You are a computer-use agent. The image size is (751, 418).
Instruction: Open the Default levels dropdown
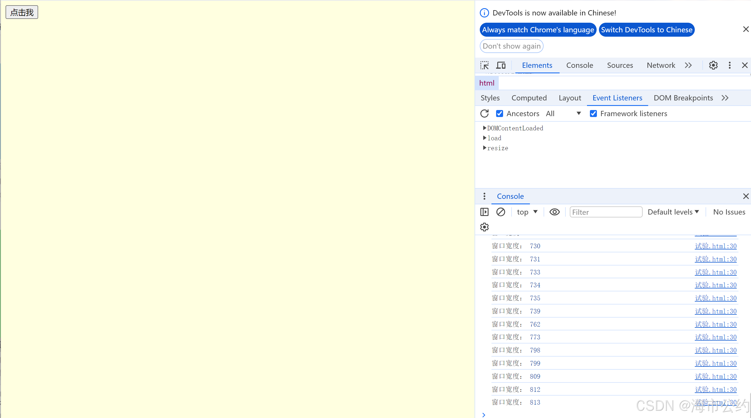[x=673, y=212]
